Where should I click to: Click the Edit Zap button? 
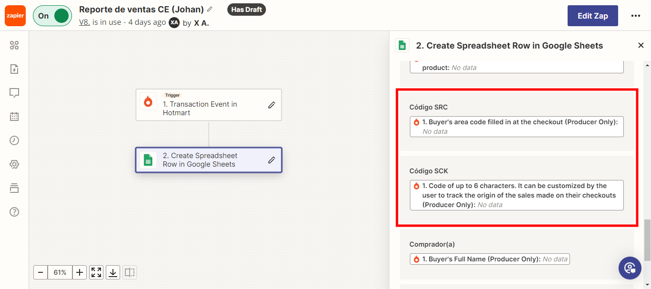pos(593,16)
